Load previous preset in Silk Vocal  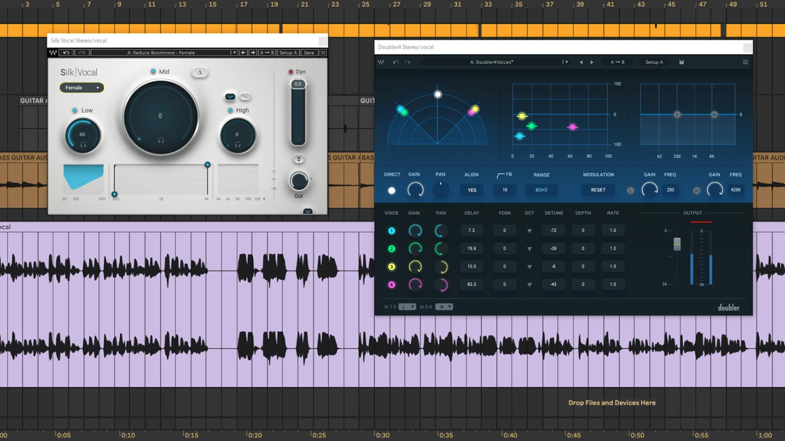click(x=243, y=53)
